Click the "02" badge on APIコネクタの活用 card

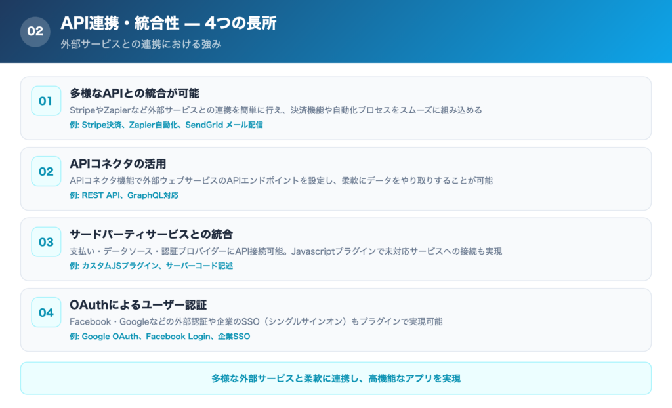(x=45, y=172)
